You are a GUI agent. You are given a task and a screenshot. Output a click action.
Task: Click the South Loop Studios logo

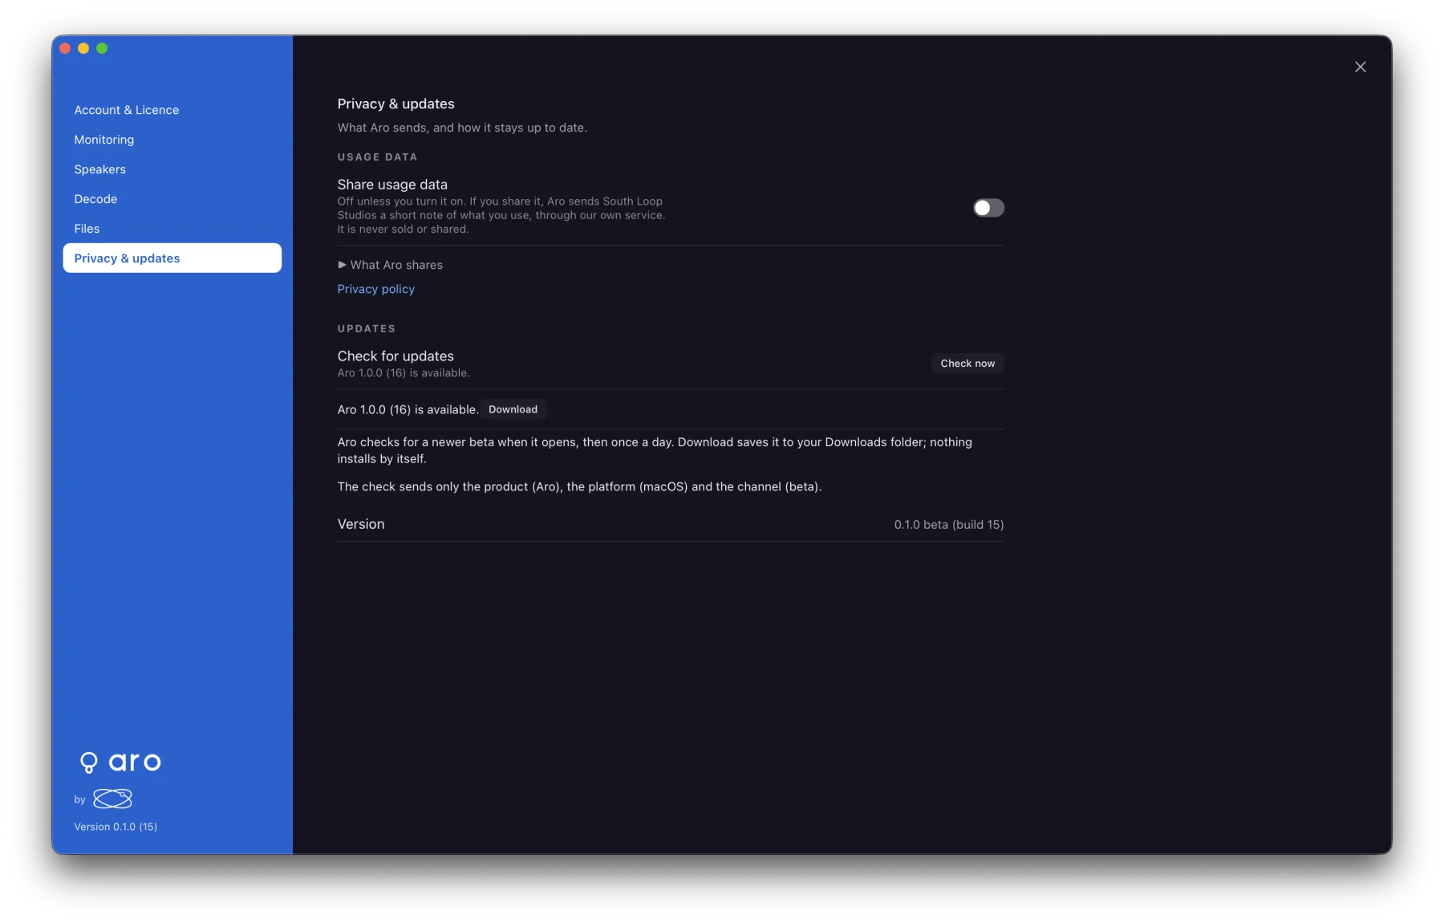point(112,799)
